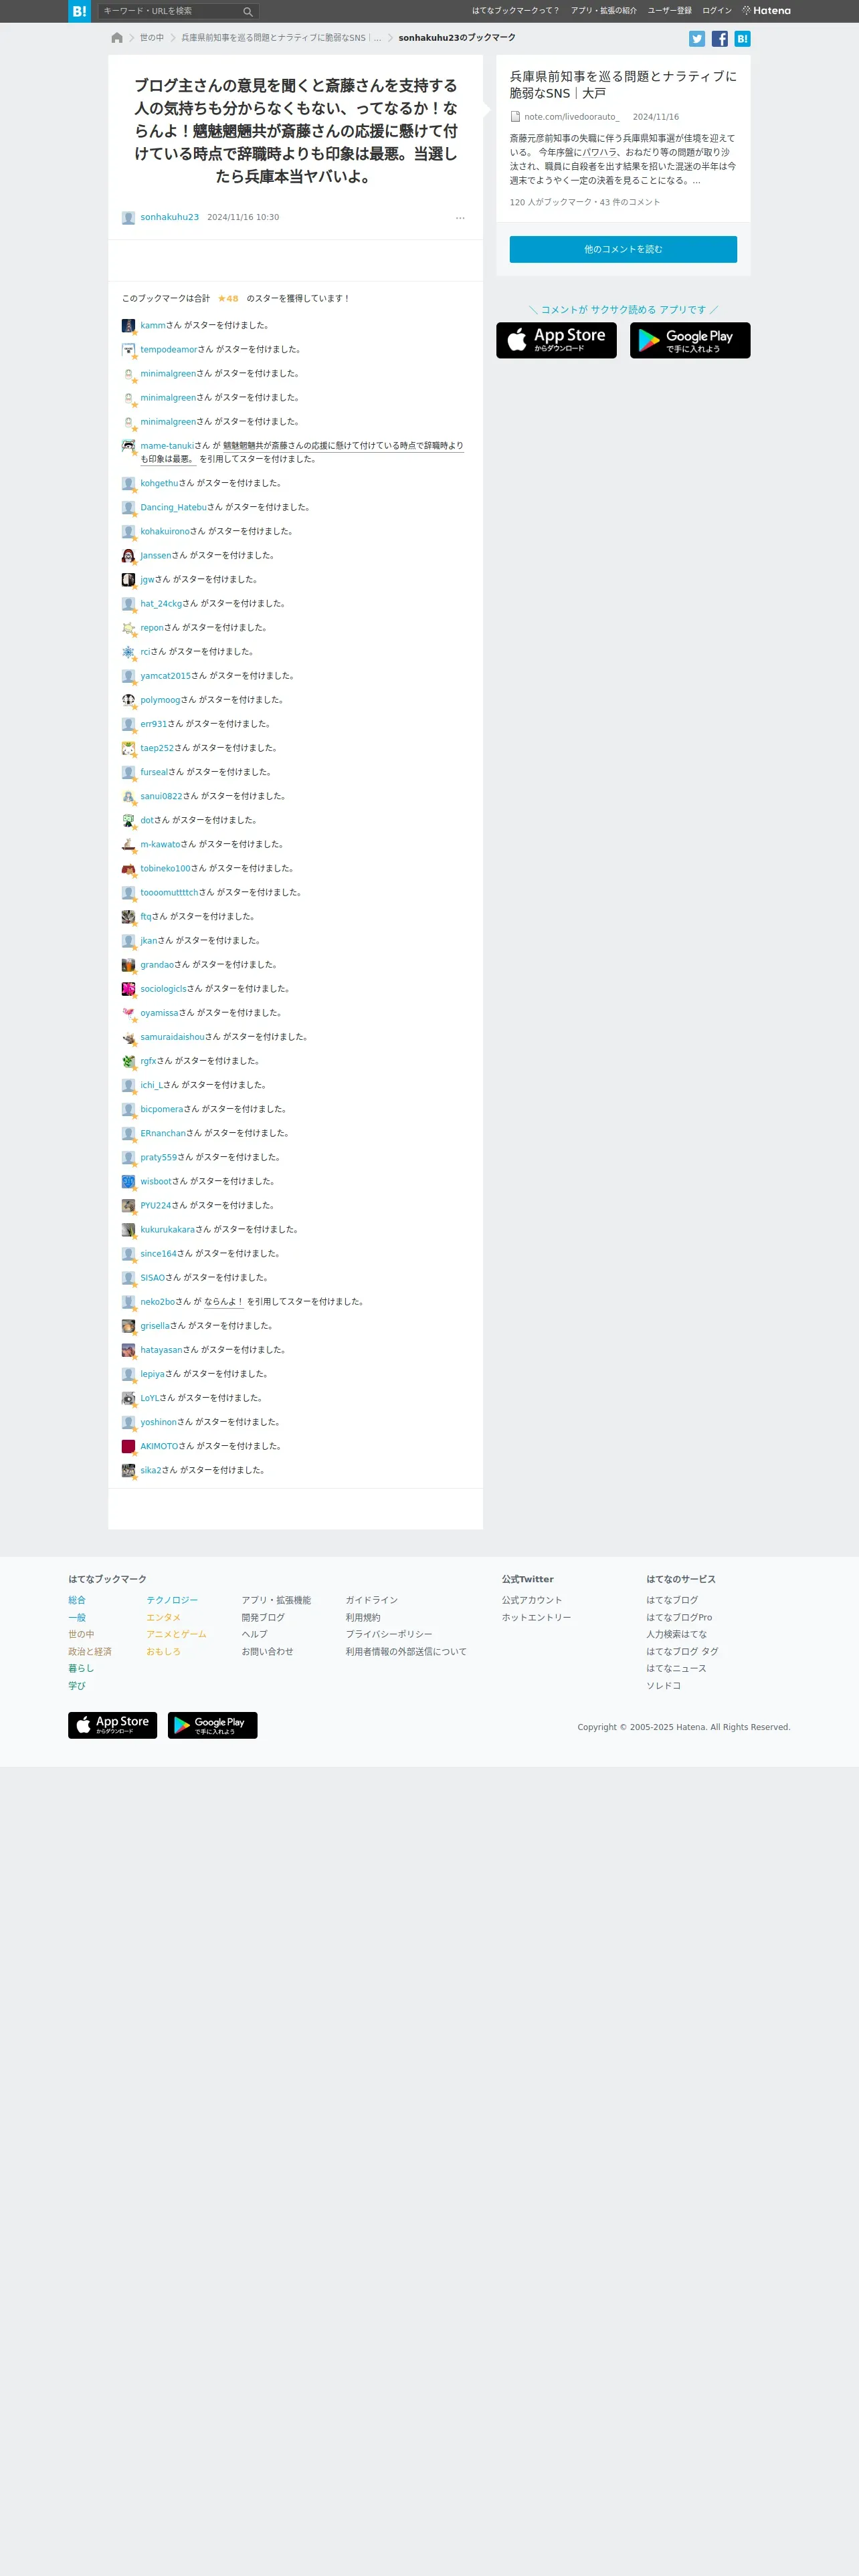Open footer 公式アカウント link

pos(532,1600)
